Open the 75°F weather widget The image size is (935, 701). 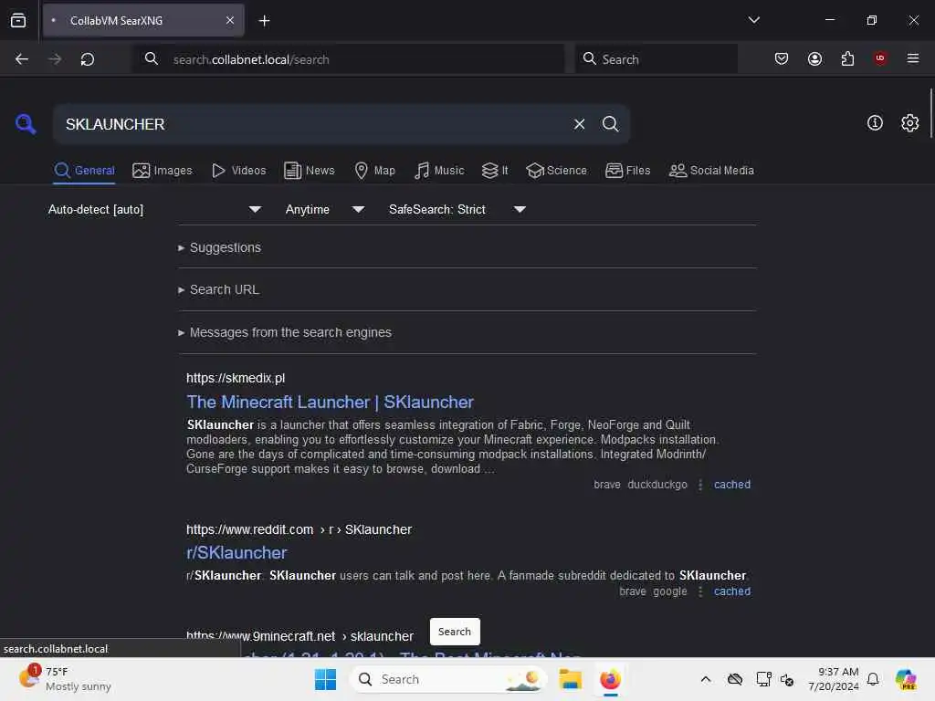pos(65,679)
